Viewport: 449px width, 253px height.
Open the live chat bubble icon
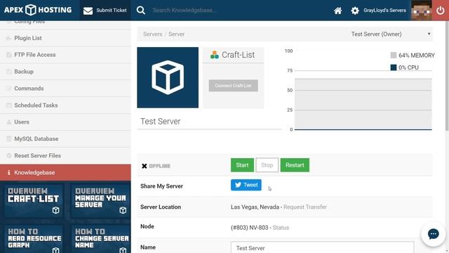[x=434, y=234]
